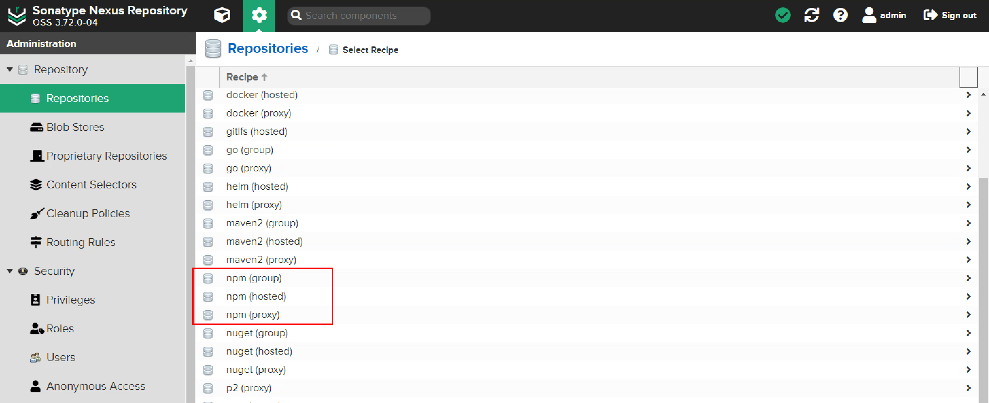Open the help question mark icon
989x403 pixels.
point(840,15)
